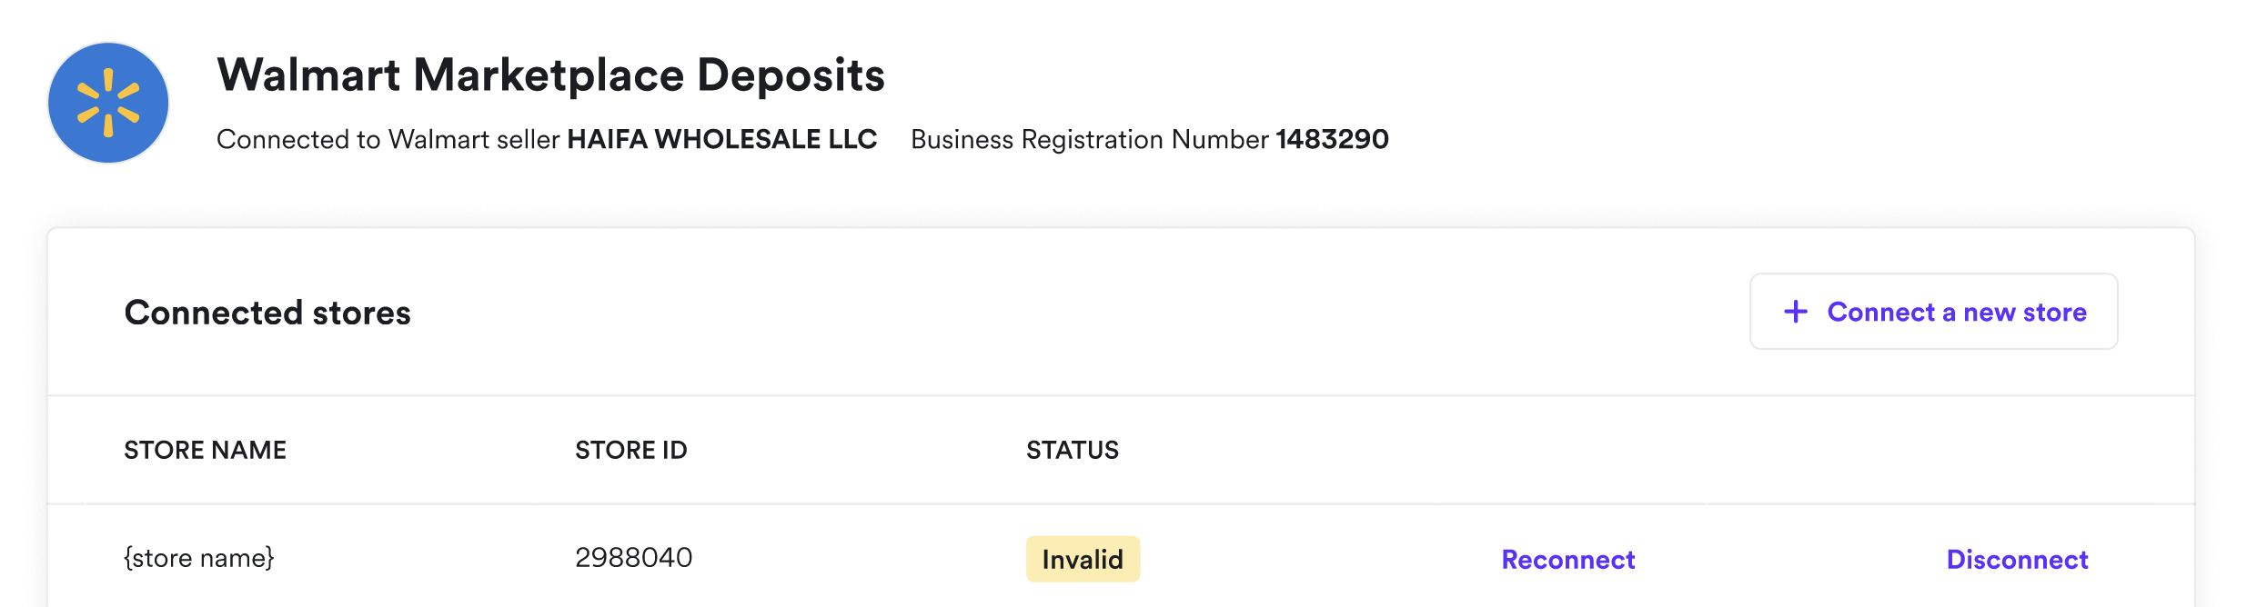Click the Business Registration Number label
Viewport: 2247px width, 607px height.
pyautogui.click(x=1089, y=139)
